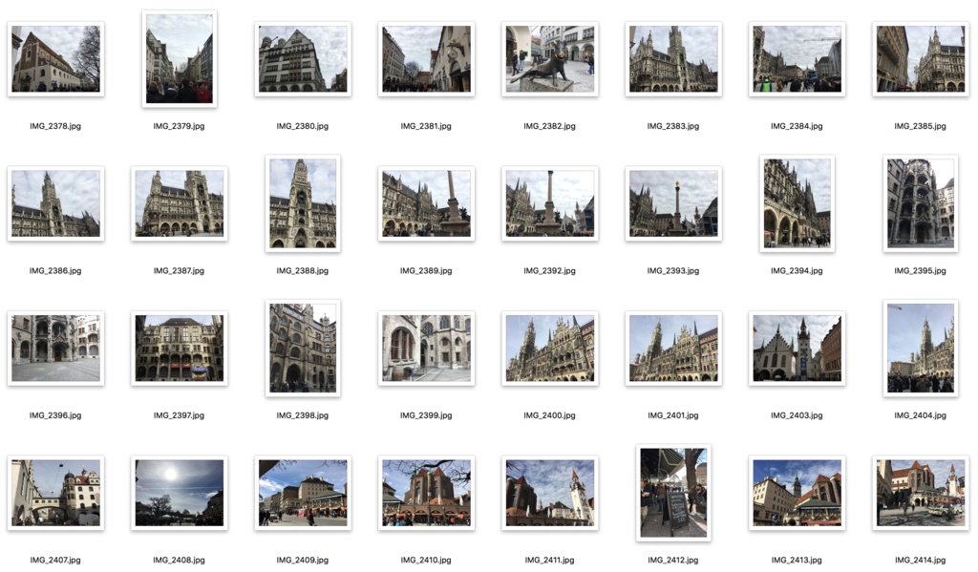Select the IMG_2401.jpg thumbnail
The width and height of the screenshot is (978, 572).
point(673,349)
